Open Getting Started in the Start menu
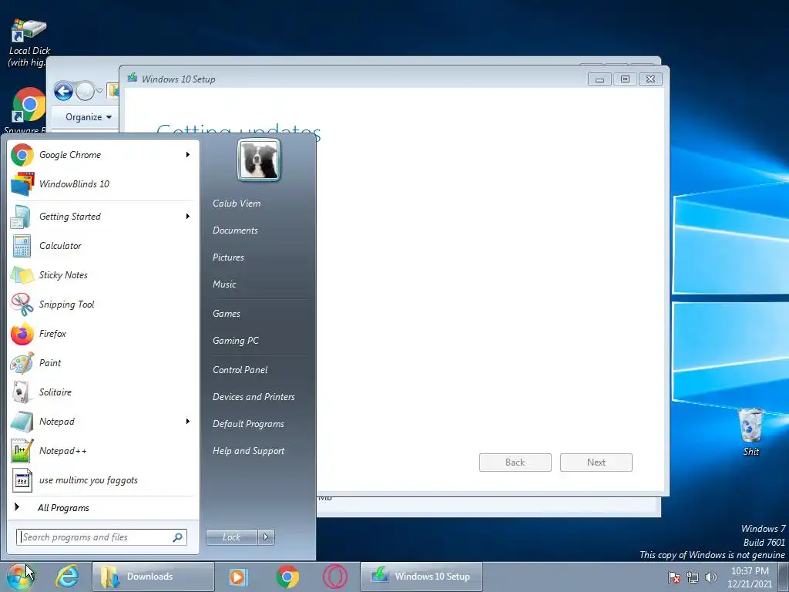 (x=101, y=217)
